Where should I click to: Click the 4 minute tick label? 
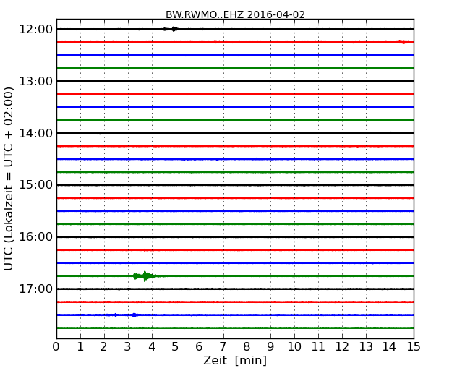pyautogui.click(x=152, y=347)
